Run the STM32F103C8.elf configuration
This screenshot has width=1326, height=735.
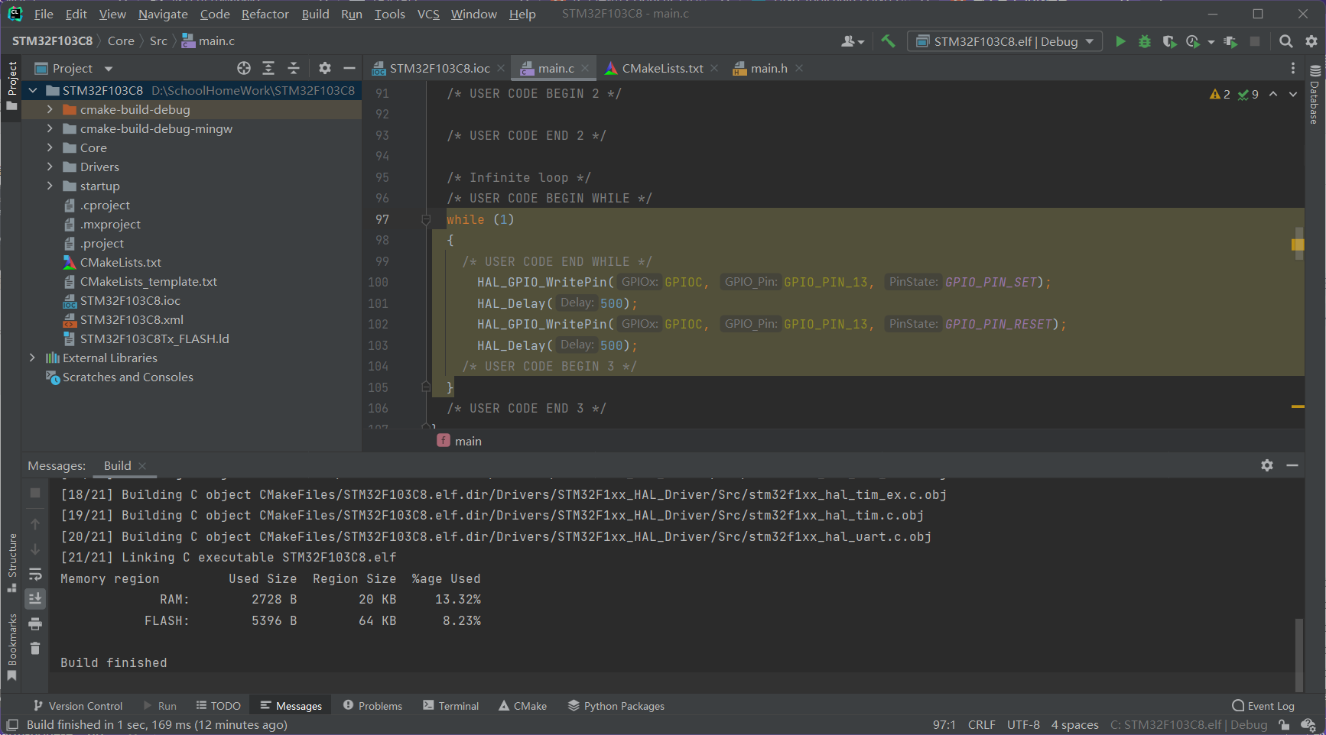[1120, 41]
